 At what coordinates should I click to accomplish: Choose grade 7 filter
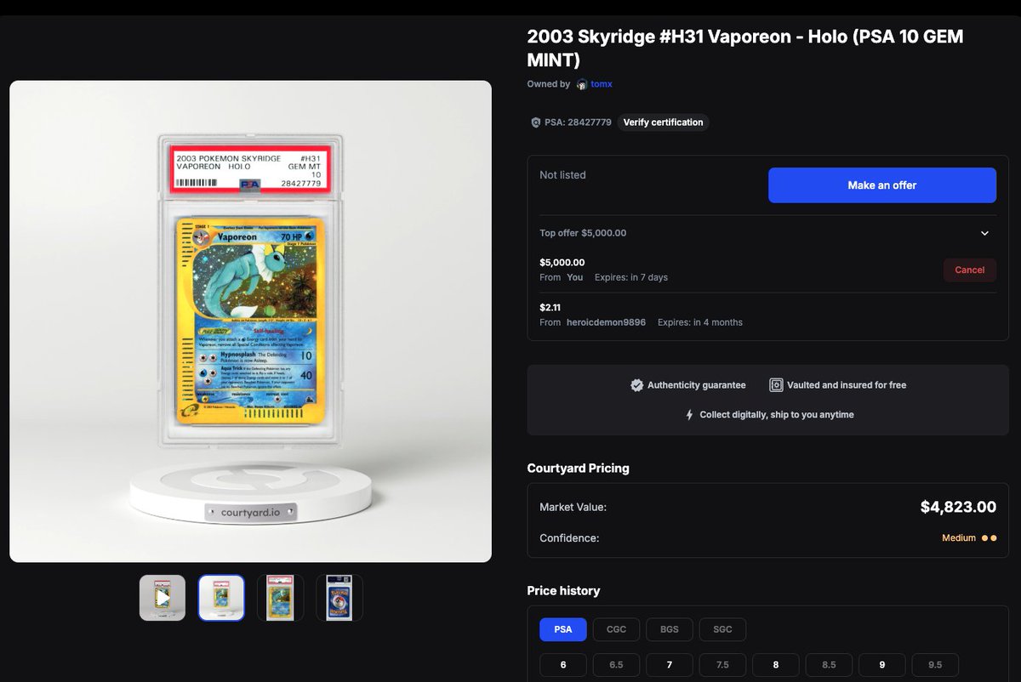click(669, 665)
